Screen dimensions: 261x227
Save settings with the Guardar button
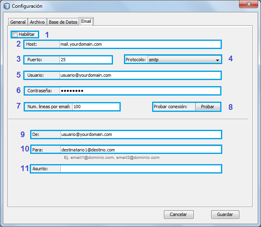[225, 214]
